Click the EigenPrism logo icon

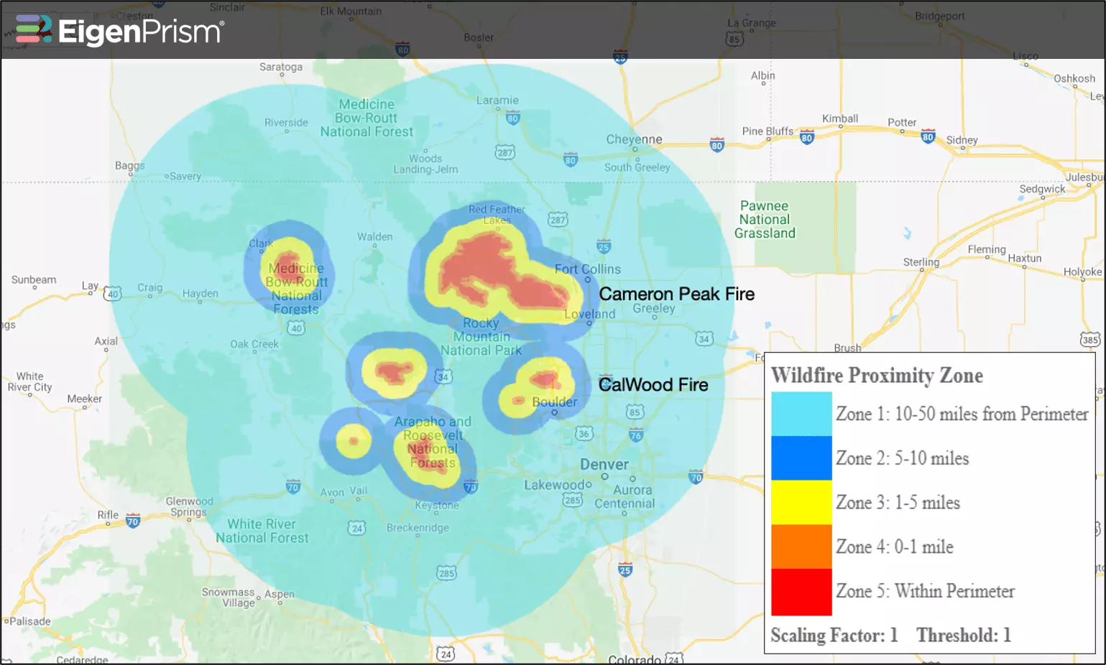click(34, 30)
